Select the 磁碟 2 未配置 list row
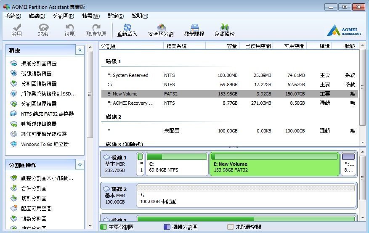This screenshot has height=233, width=369. (230, 131)
